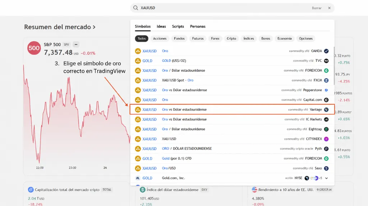The height and width of the screenshot is (206, 368).
Task: Filter results by Bonos
Action: [x=266, y=38]
